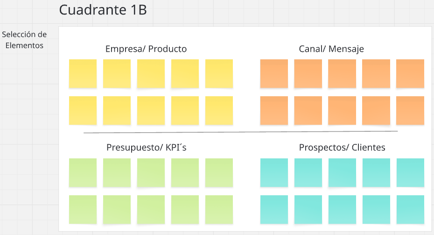Select fourth green note in top row

click(x=185, y=172)
